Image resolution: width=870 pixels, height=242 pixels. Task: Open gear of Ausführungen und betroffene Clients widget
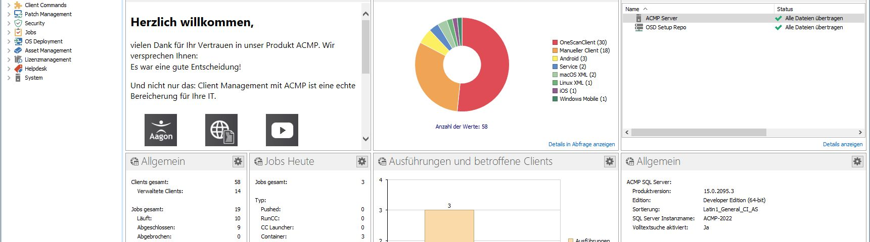pyautogui.click(x=610, y=161)
